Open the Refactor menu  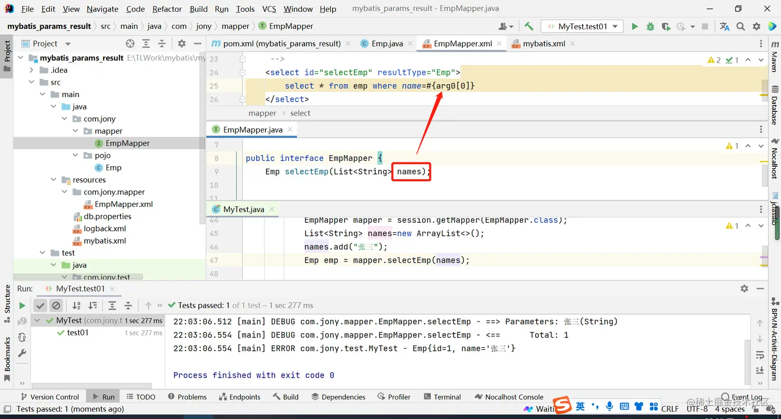click(167, 9)
